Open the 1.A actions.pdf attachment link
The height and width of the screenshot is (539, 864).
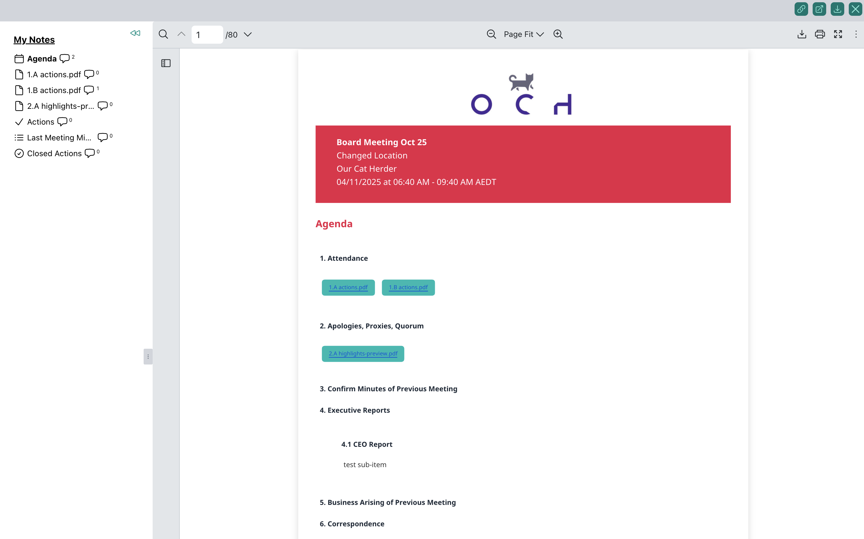(348, 287)
